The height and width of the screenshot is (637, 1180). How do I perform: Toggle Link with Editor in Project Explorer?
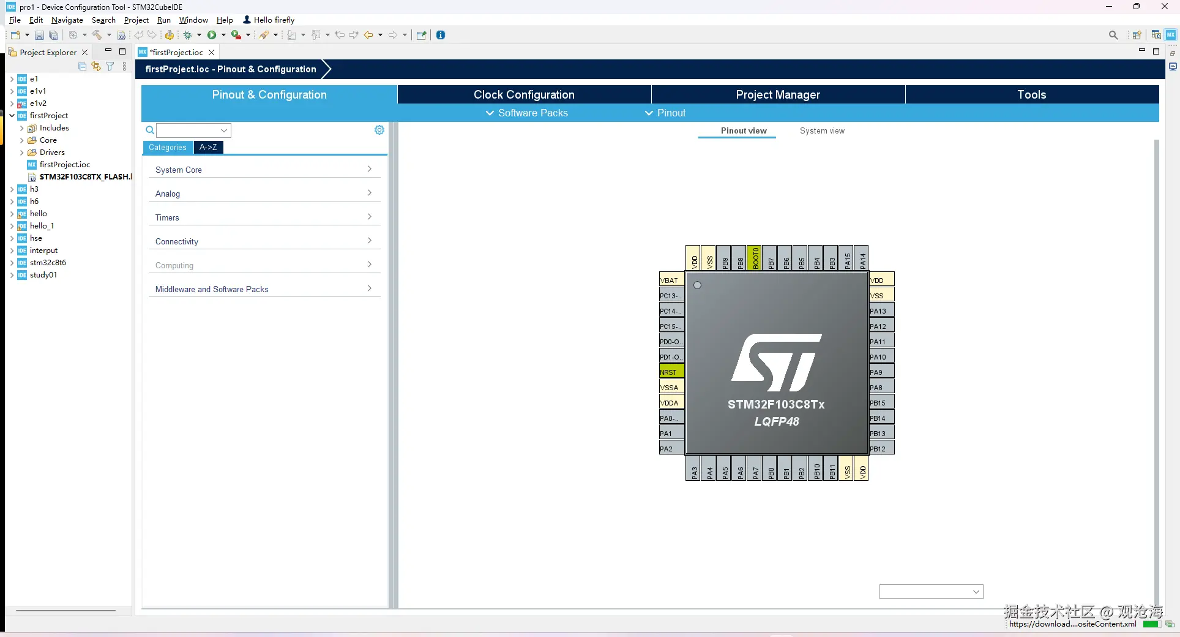(x=96, y=66)
